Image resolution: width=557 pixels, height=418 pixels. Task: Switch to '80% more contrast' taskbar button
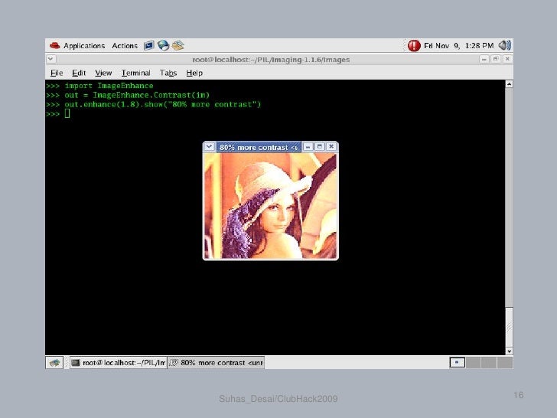216,363
